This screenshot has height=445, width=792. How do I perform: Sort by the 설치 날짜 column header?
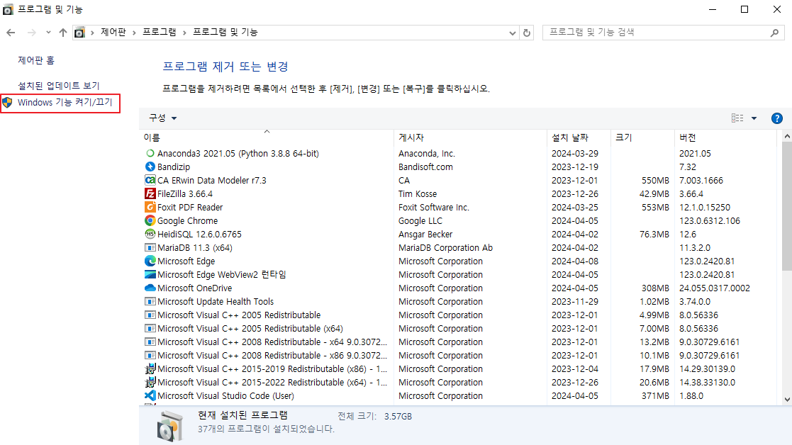pos(579,137)
